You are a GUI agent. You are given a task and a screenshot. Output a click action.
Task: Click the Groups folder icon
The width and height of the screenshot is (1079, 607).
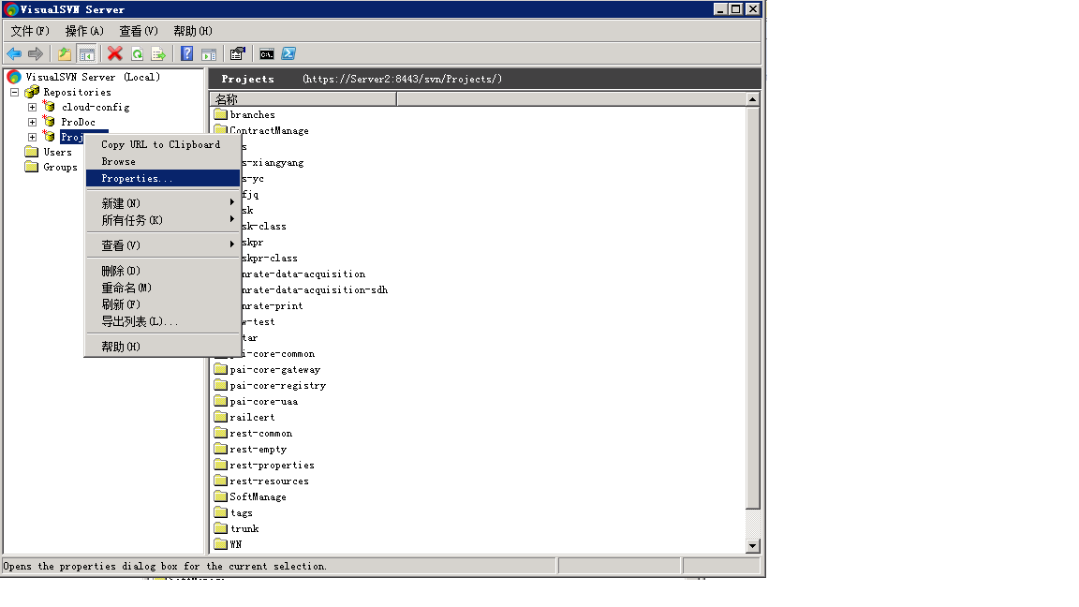tap(32, 168)
